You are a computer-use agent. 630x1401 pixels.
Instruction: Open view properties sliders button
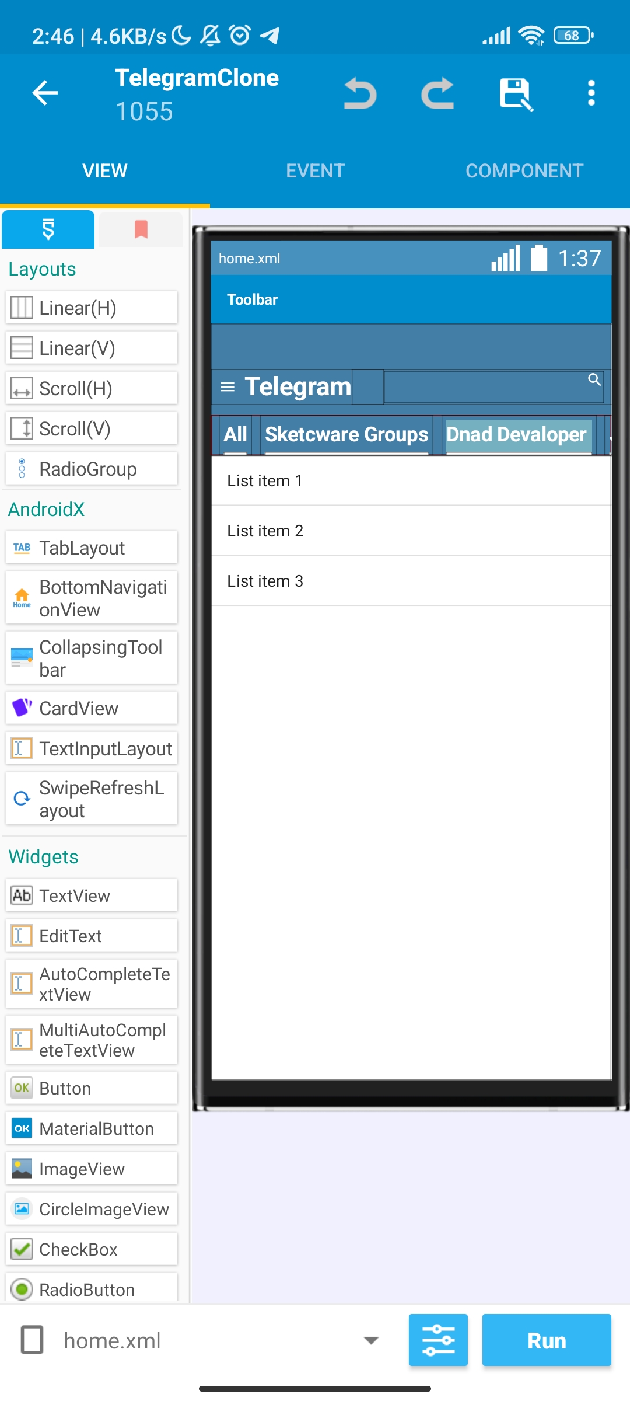coord(438,1340)
